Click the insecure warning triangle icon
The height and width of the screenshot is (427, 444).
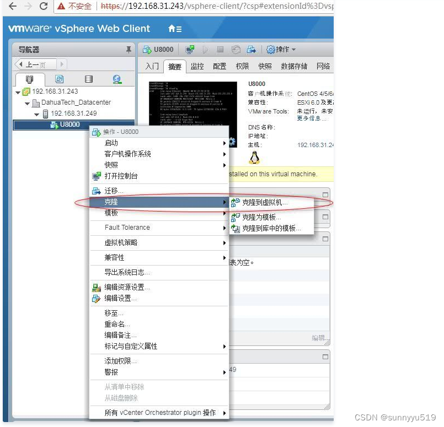[x=61, y=6]
